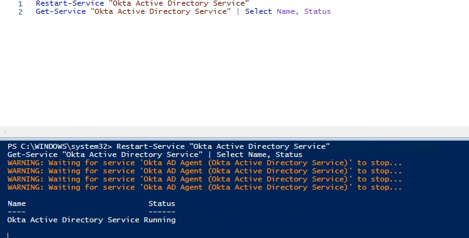Click the PS C:\WINDOWS\system32 prompt in console

click(60, 146)
